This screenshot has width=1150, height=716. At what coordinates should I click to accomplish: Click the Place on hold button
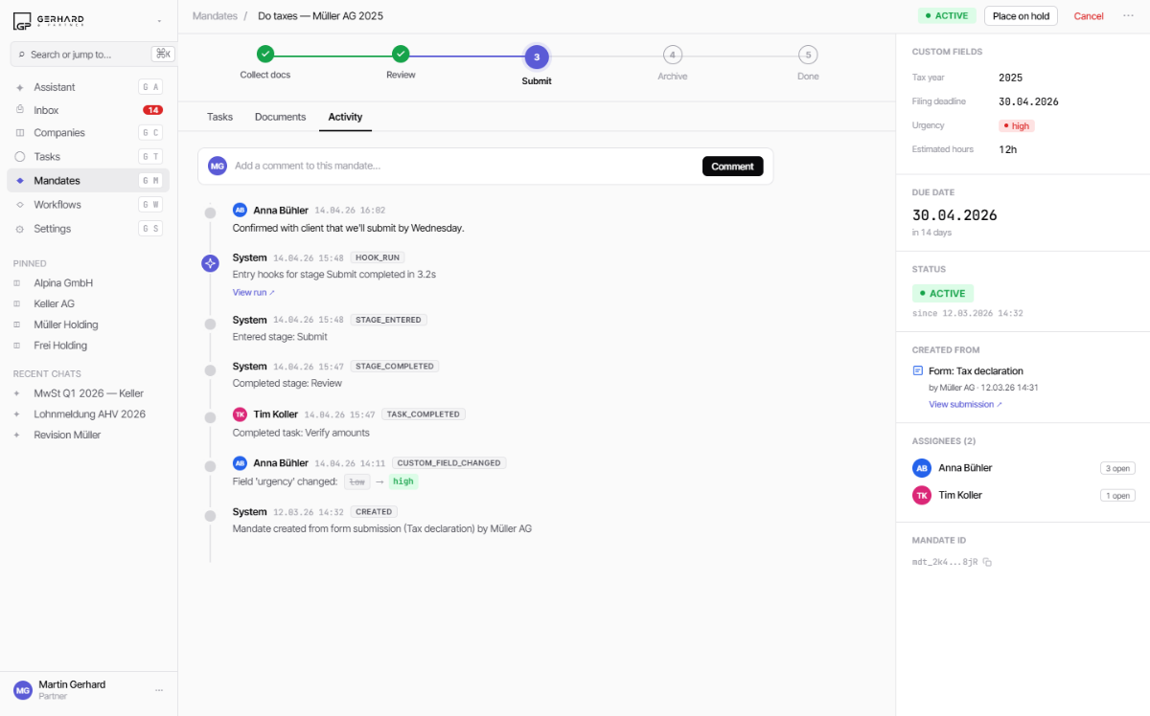click(1021, 16)
